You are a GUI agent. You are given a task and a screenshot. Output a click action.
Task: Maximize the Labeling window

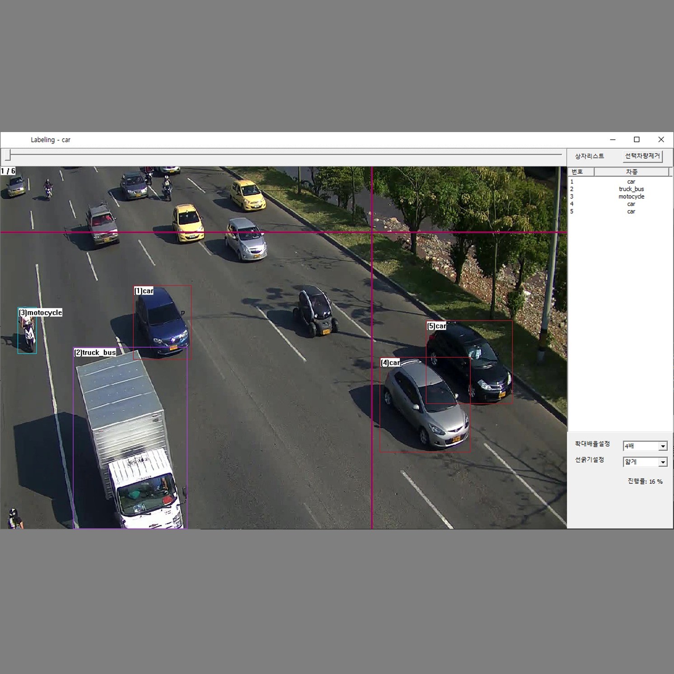pos(637,140)
